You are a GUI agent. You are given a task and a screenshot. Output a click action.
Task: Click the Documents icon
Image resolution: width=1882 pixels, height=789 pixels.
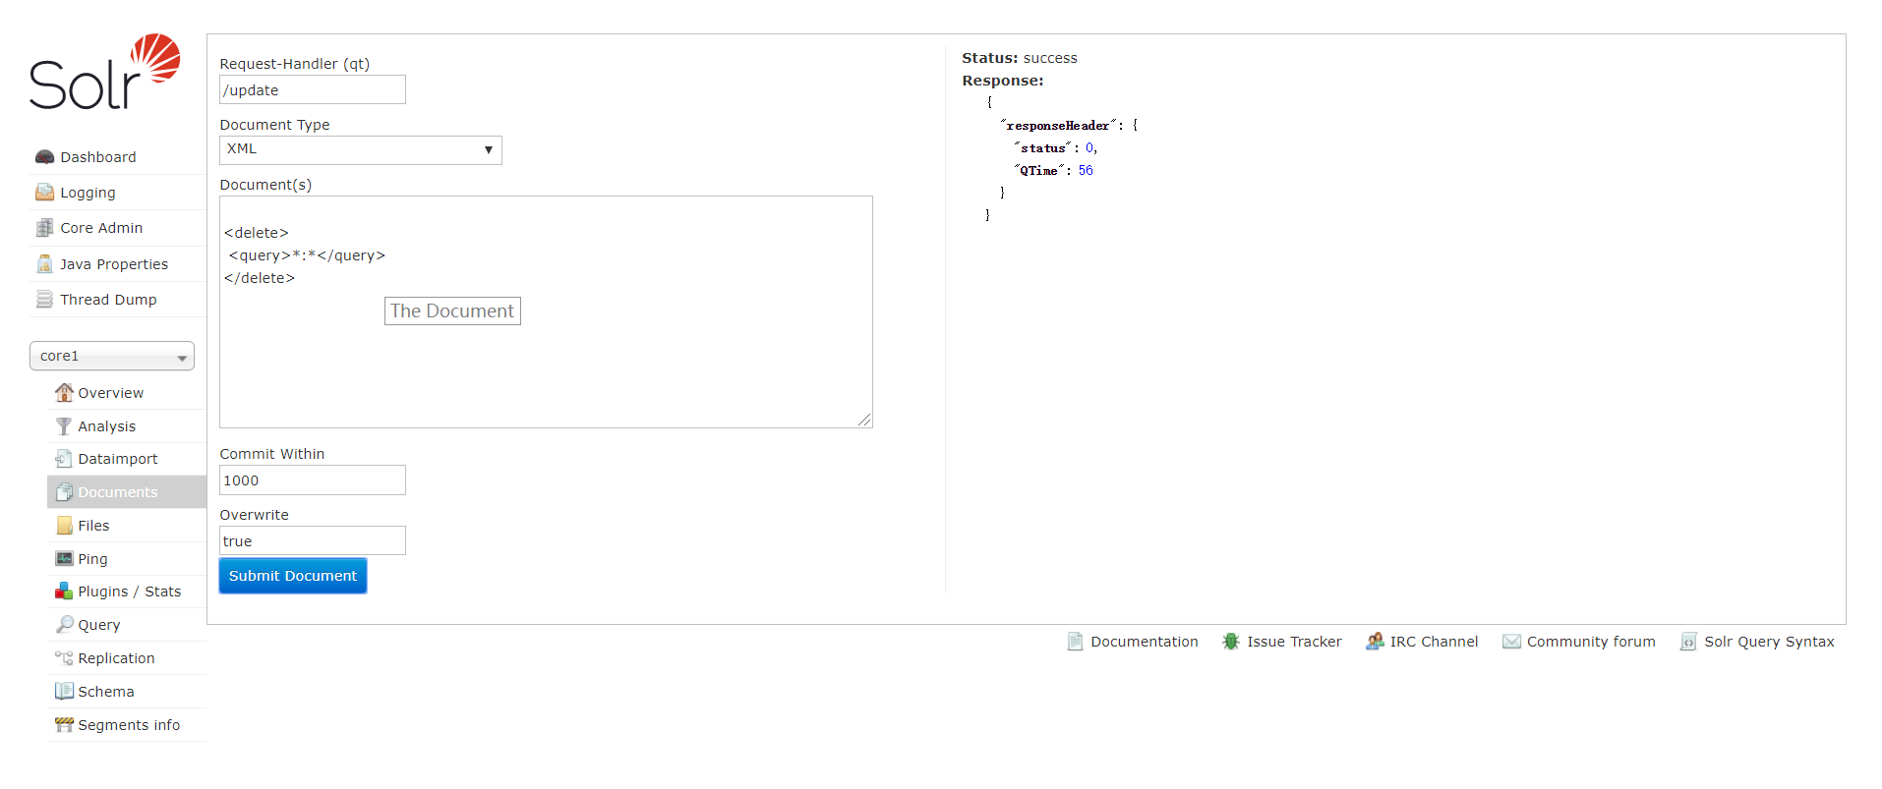(x=64, y=492)
